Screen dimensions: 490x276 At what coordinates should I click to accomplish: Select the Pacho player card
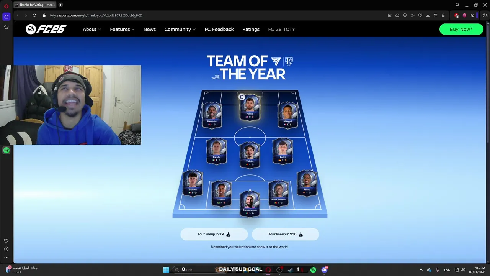click(x=307, y=183)
